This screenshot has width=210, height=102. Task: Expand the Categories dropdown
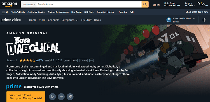tap(70, 20)
